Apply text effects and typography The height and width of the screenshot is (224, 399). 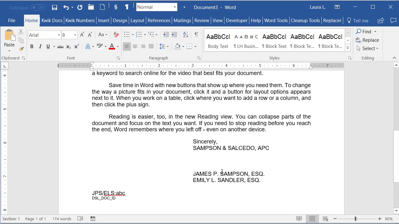pos(88,47)
